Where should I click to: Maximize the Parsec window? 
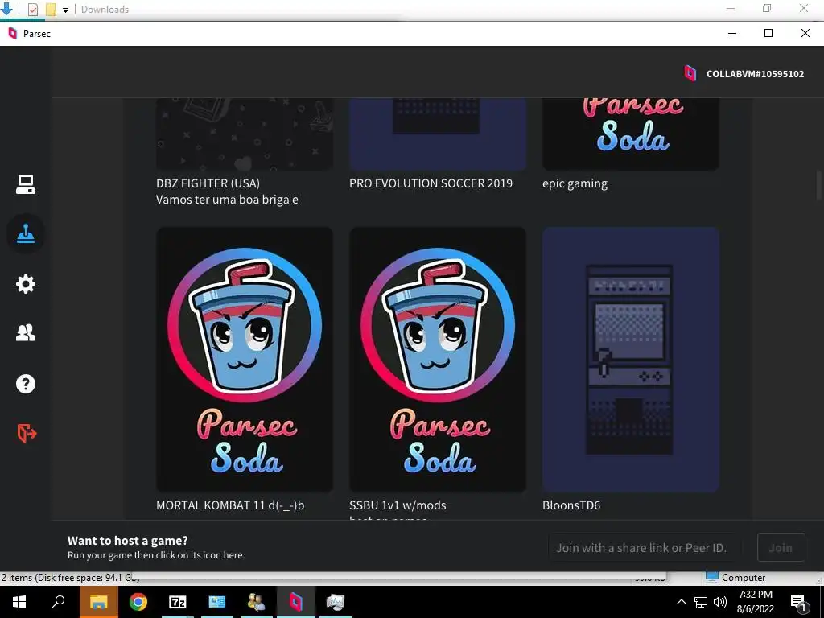768,33
